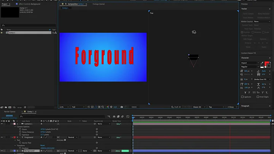Apply Superscript icon
This screenshot has width=274, height=154.
(263, 93)
